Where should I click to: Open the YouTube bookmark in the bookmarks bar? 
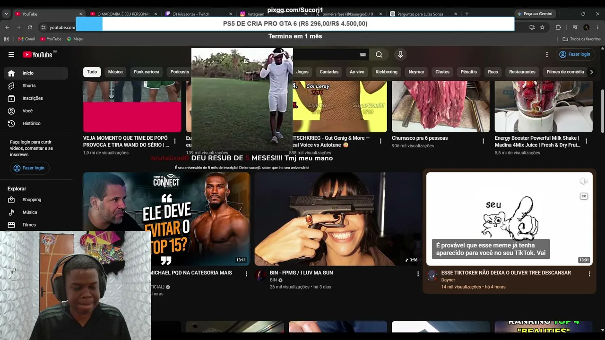tap(51, 39)
